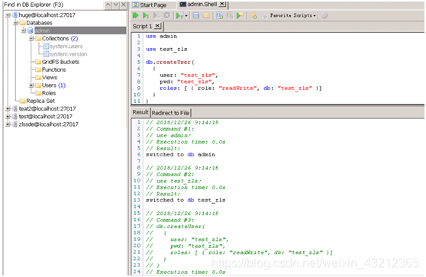Select the GridFS Buckets folder

point(60,62)
